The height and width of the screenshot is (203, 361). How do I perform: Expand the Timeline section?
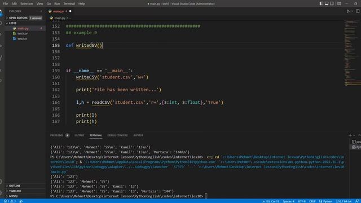(15, 191)
